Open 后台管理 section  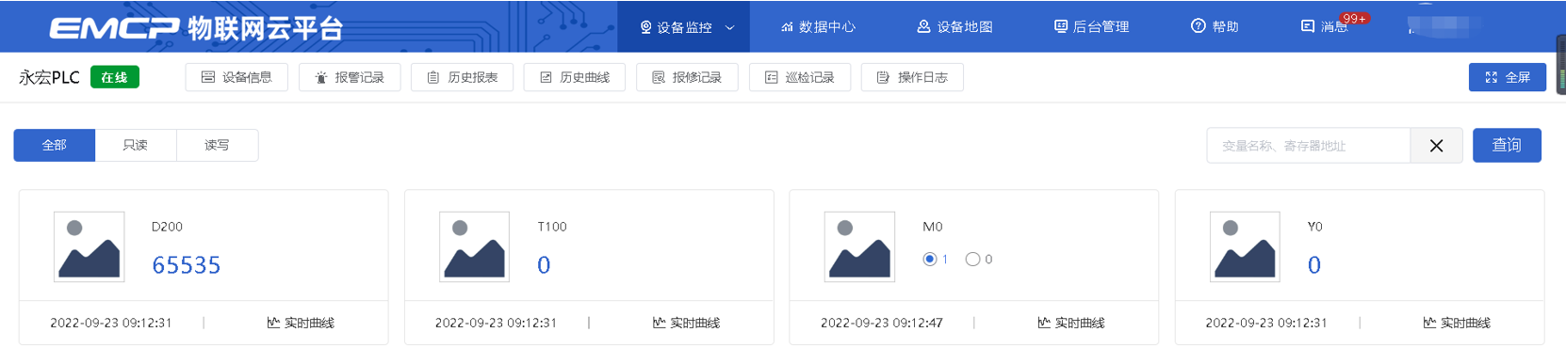coord(1091,27)
